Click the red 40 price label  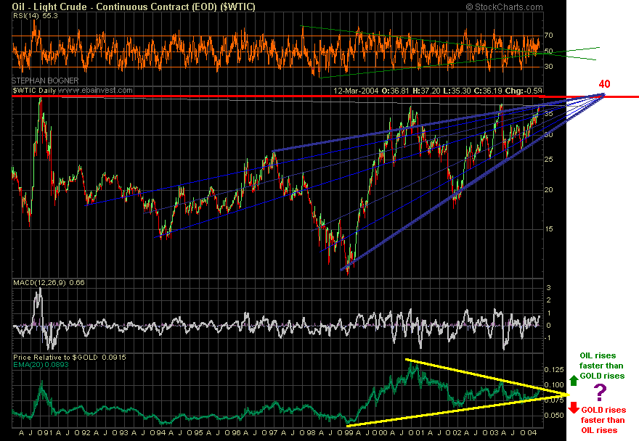point(604,84)
